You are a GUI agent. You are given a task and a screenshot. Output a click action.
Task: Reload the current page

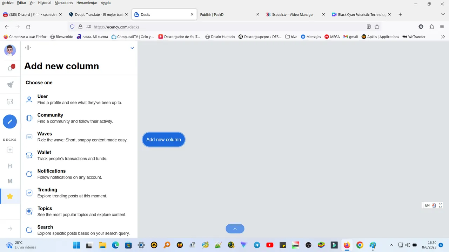(x=28, y=27)
